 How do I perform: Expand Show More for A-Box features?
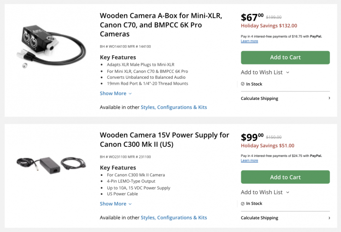pos(116,93)
